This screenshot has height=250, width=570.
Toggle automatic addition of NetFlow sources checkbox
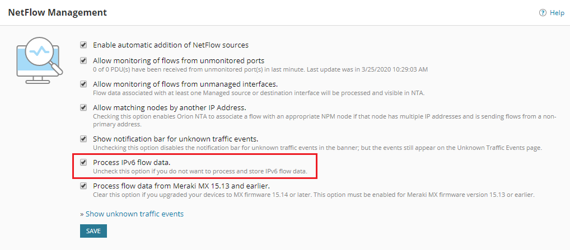pyautogui.click(x=84, y=45)
